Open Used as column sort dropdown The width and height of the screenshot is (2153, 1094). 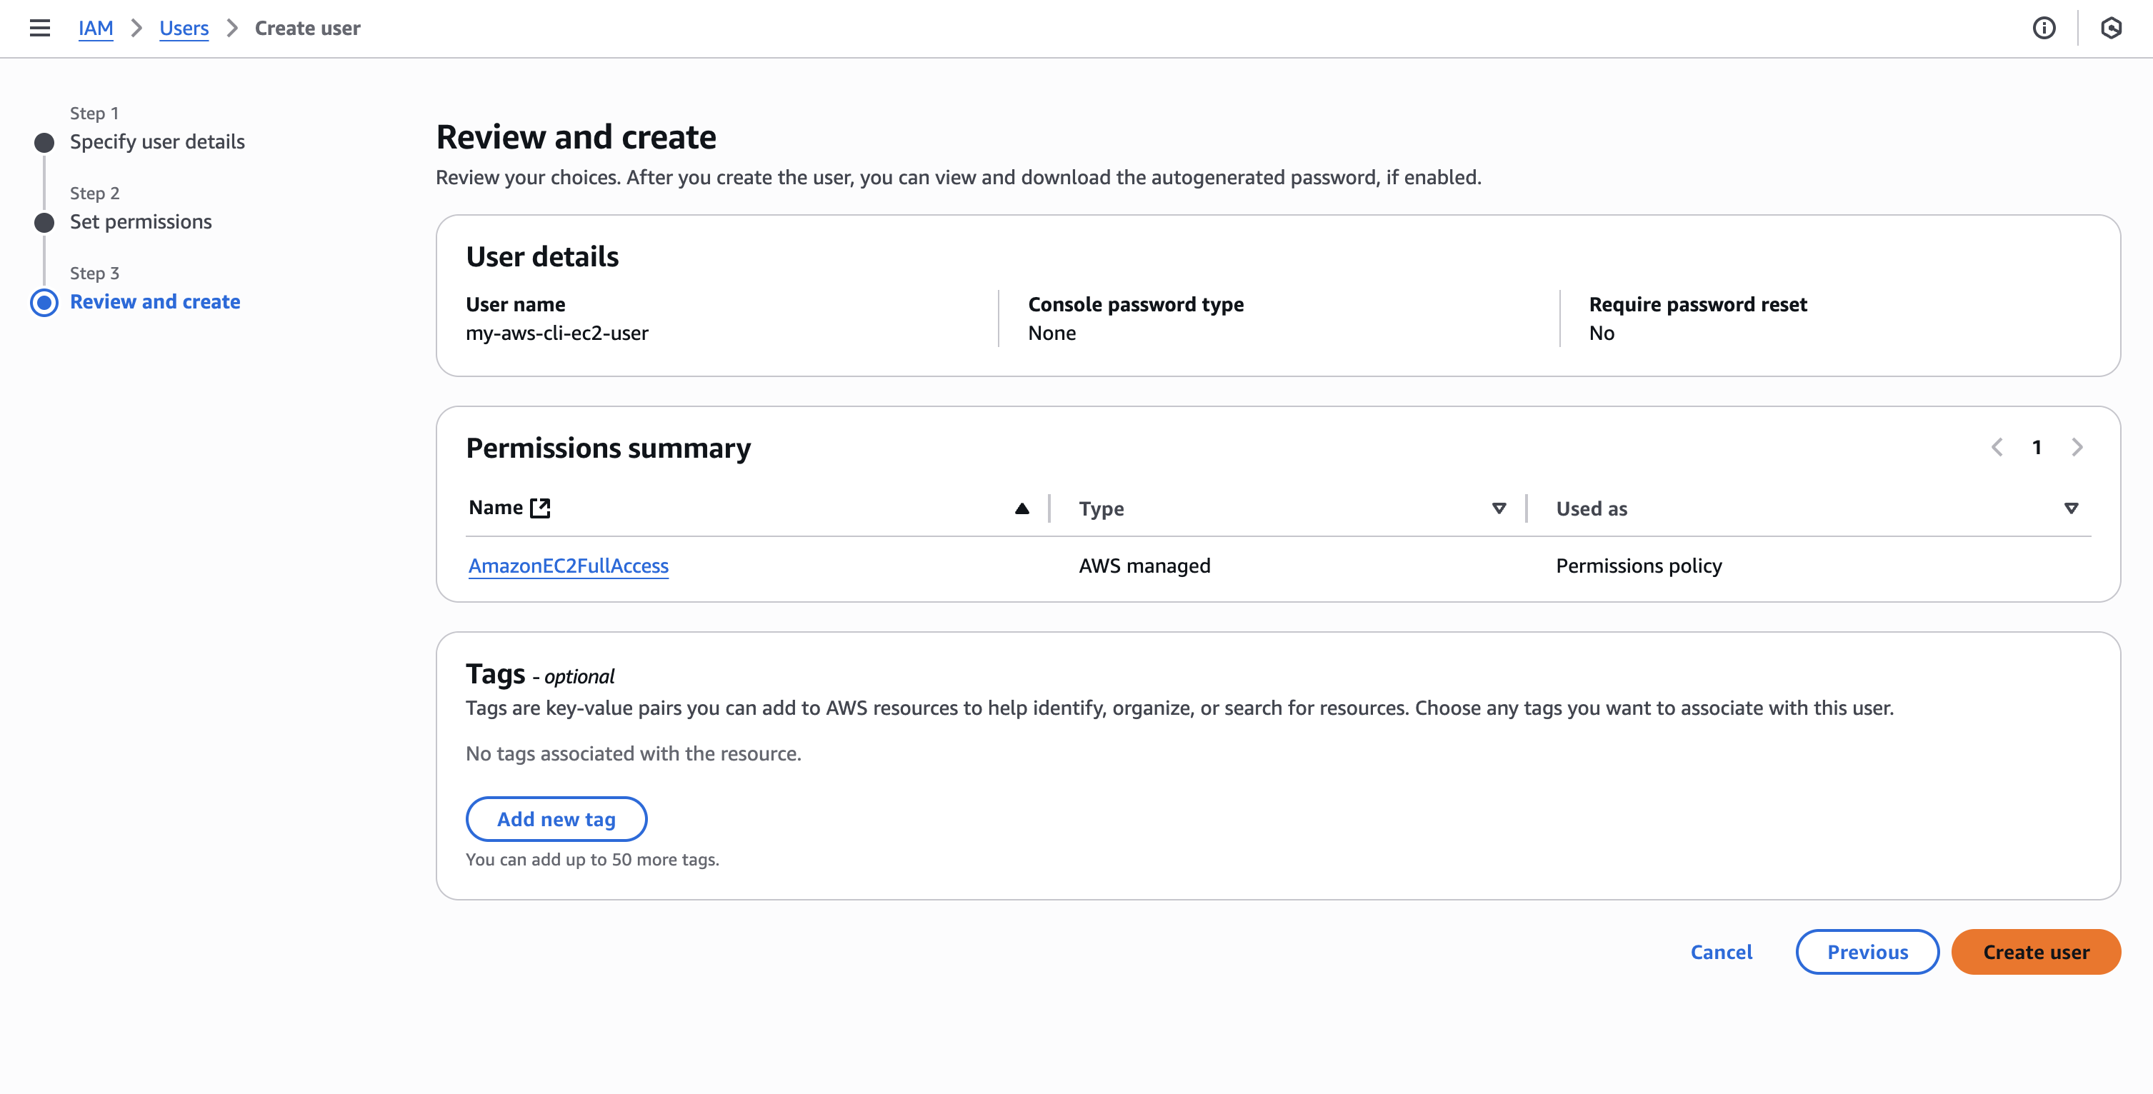[2070, 508]
